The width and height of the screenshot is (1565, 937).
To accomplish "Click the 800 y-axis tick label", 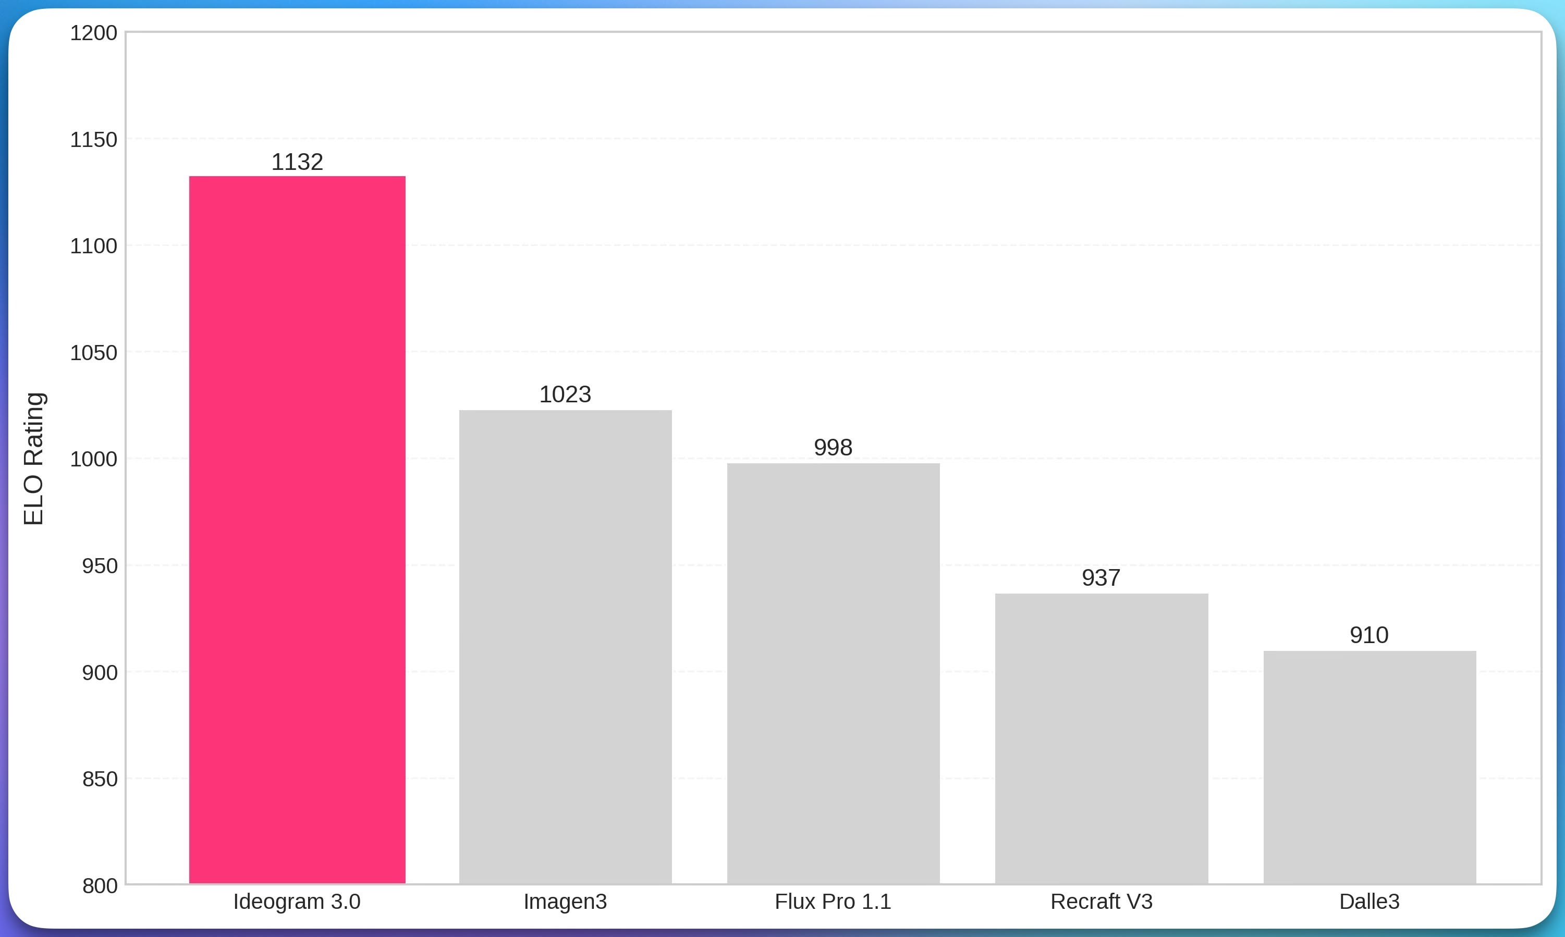I will pyautogui.click(x=100, y=886).
